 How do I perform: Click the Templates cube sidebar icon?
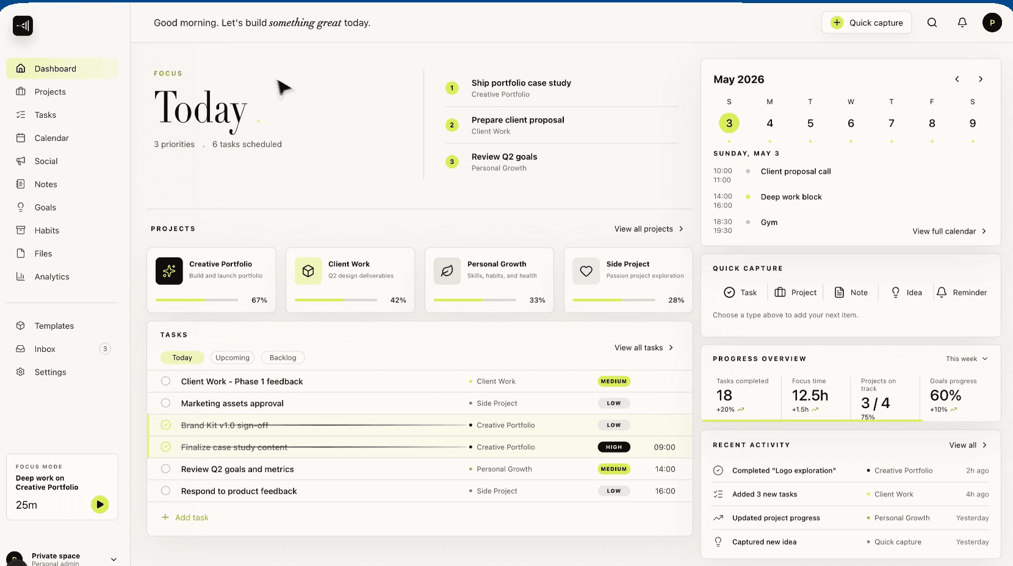pyautogui.click(x=21, y=326)
